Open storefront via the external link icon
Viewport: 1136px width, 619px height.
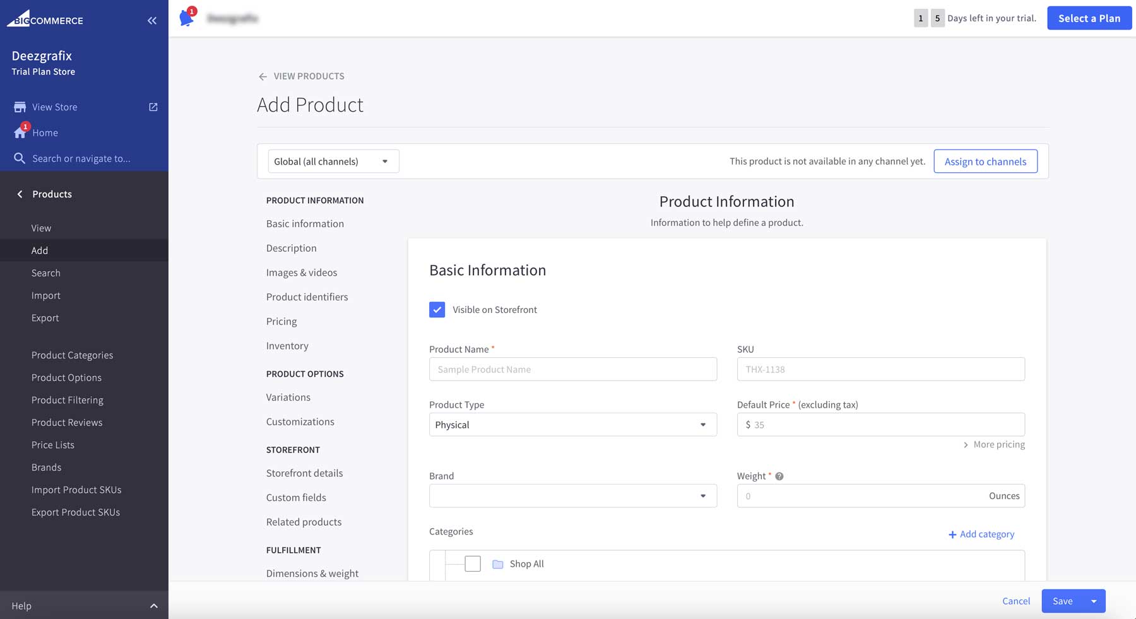(153, 107)
